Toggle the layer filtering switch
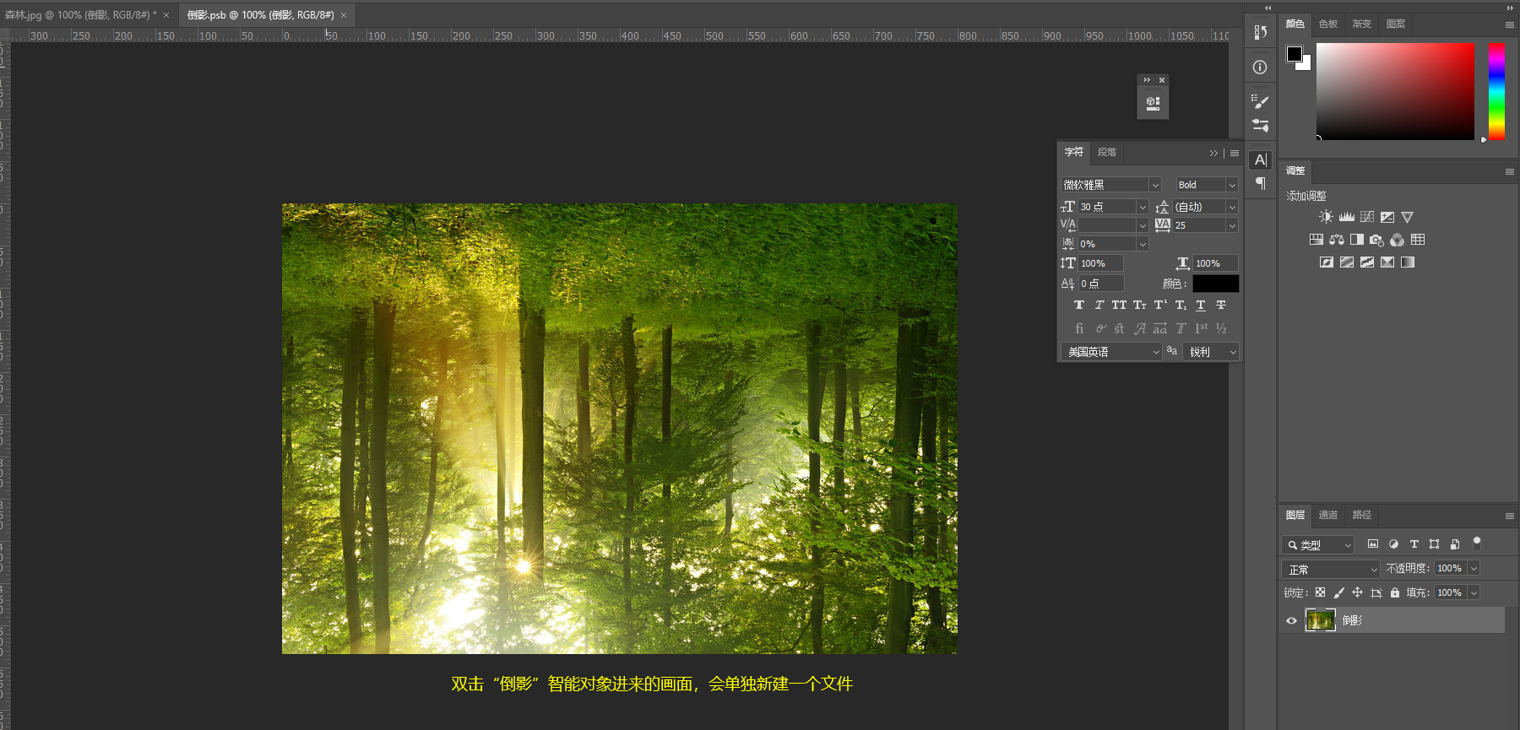This screenshot has height=730, width=1520. pos(1476,543)
